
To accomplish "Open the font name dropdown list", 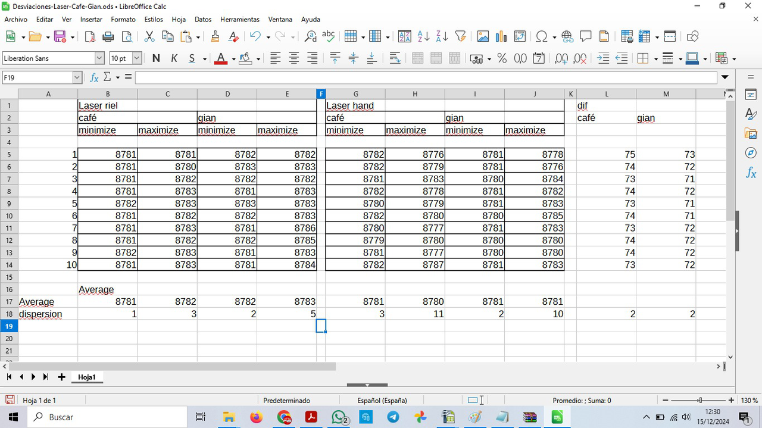I will (99, 58).
